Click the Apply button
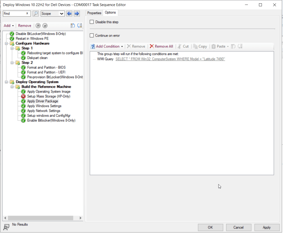 coord(267,227)
